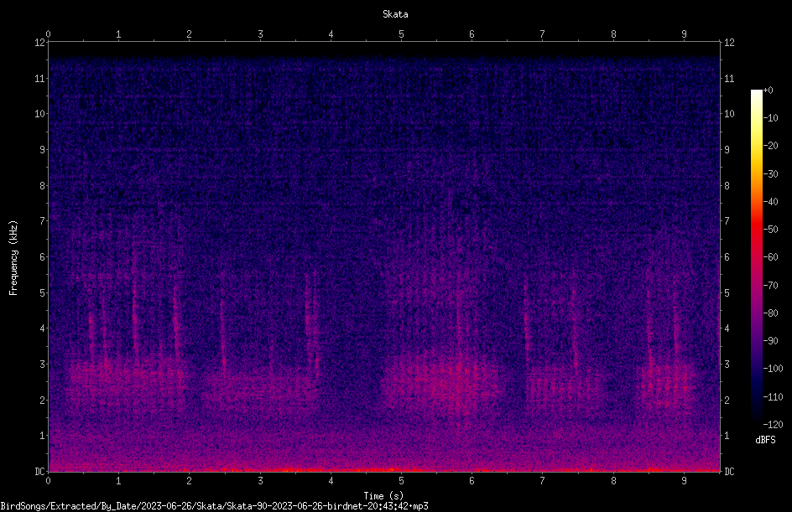Click '12' on the right frequency axis
Screen dimensions: 792x512
pos(729,43)
